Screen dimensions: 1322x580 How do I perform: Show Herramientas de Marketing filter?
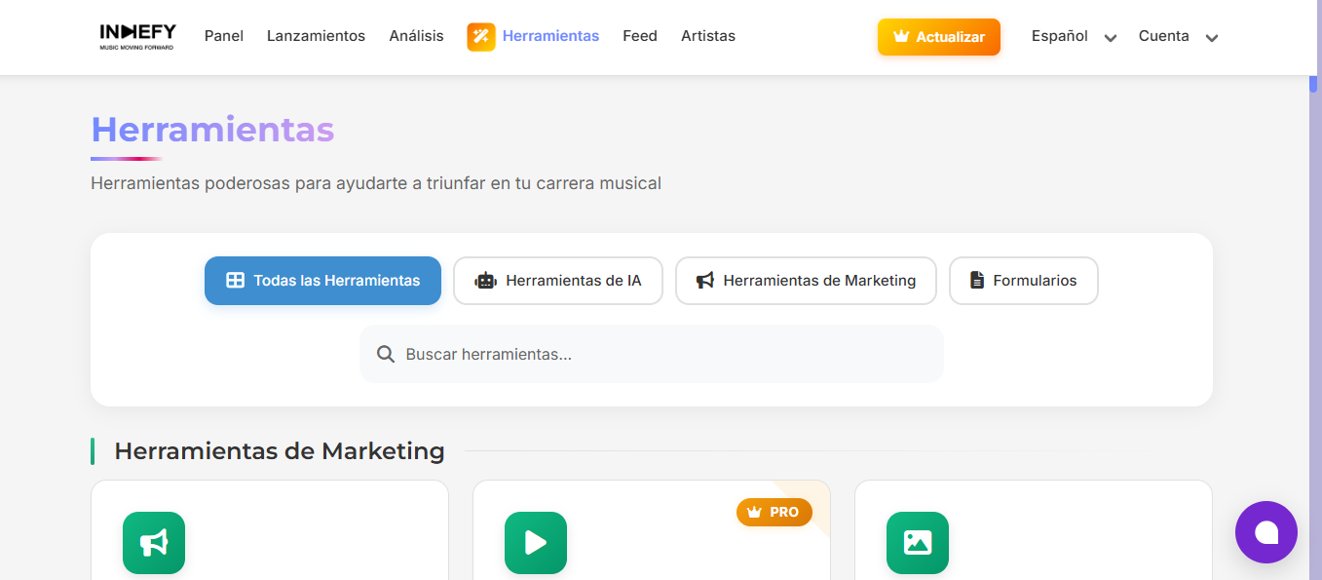tap(806, 281)
